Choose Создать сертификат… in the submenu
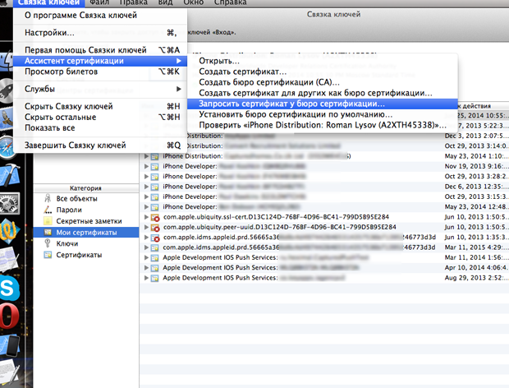 (323, 72)
